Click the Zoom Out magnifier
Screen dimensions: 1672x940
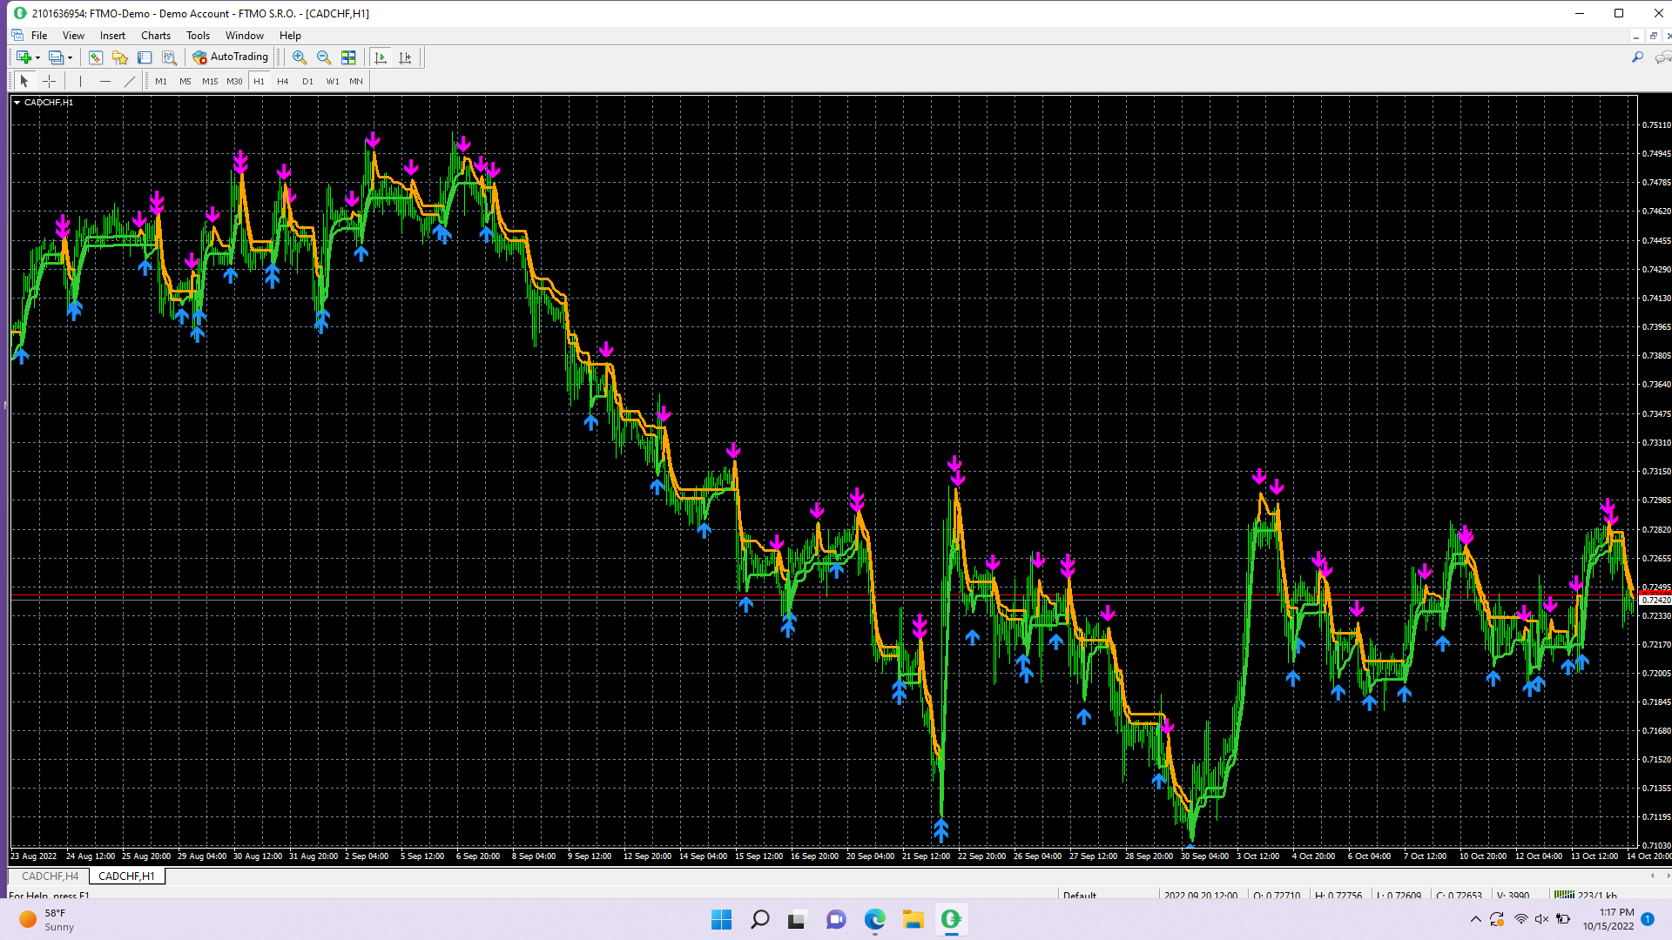(x=323, y=57)
